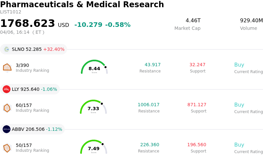Click SLNO resistance value 43.917

click(x=153, y=65)
